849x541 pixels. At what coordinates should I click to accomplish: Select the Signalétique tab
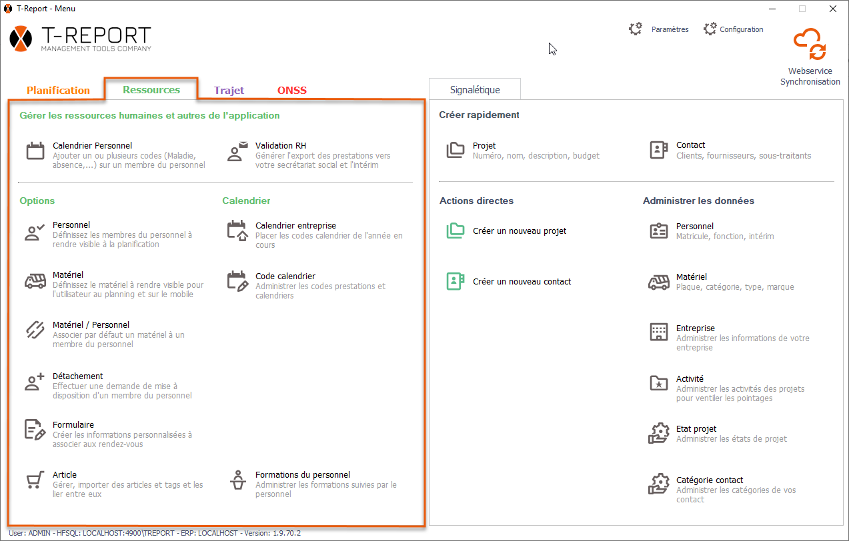474,90
